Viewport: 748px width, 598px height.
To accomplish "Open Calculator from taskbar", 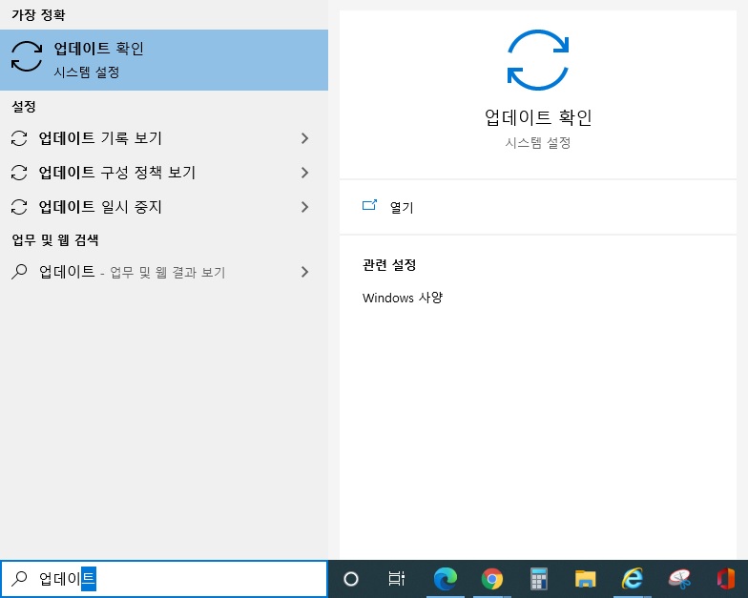I will pyautogui.click(x=538, y=579).
